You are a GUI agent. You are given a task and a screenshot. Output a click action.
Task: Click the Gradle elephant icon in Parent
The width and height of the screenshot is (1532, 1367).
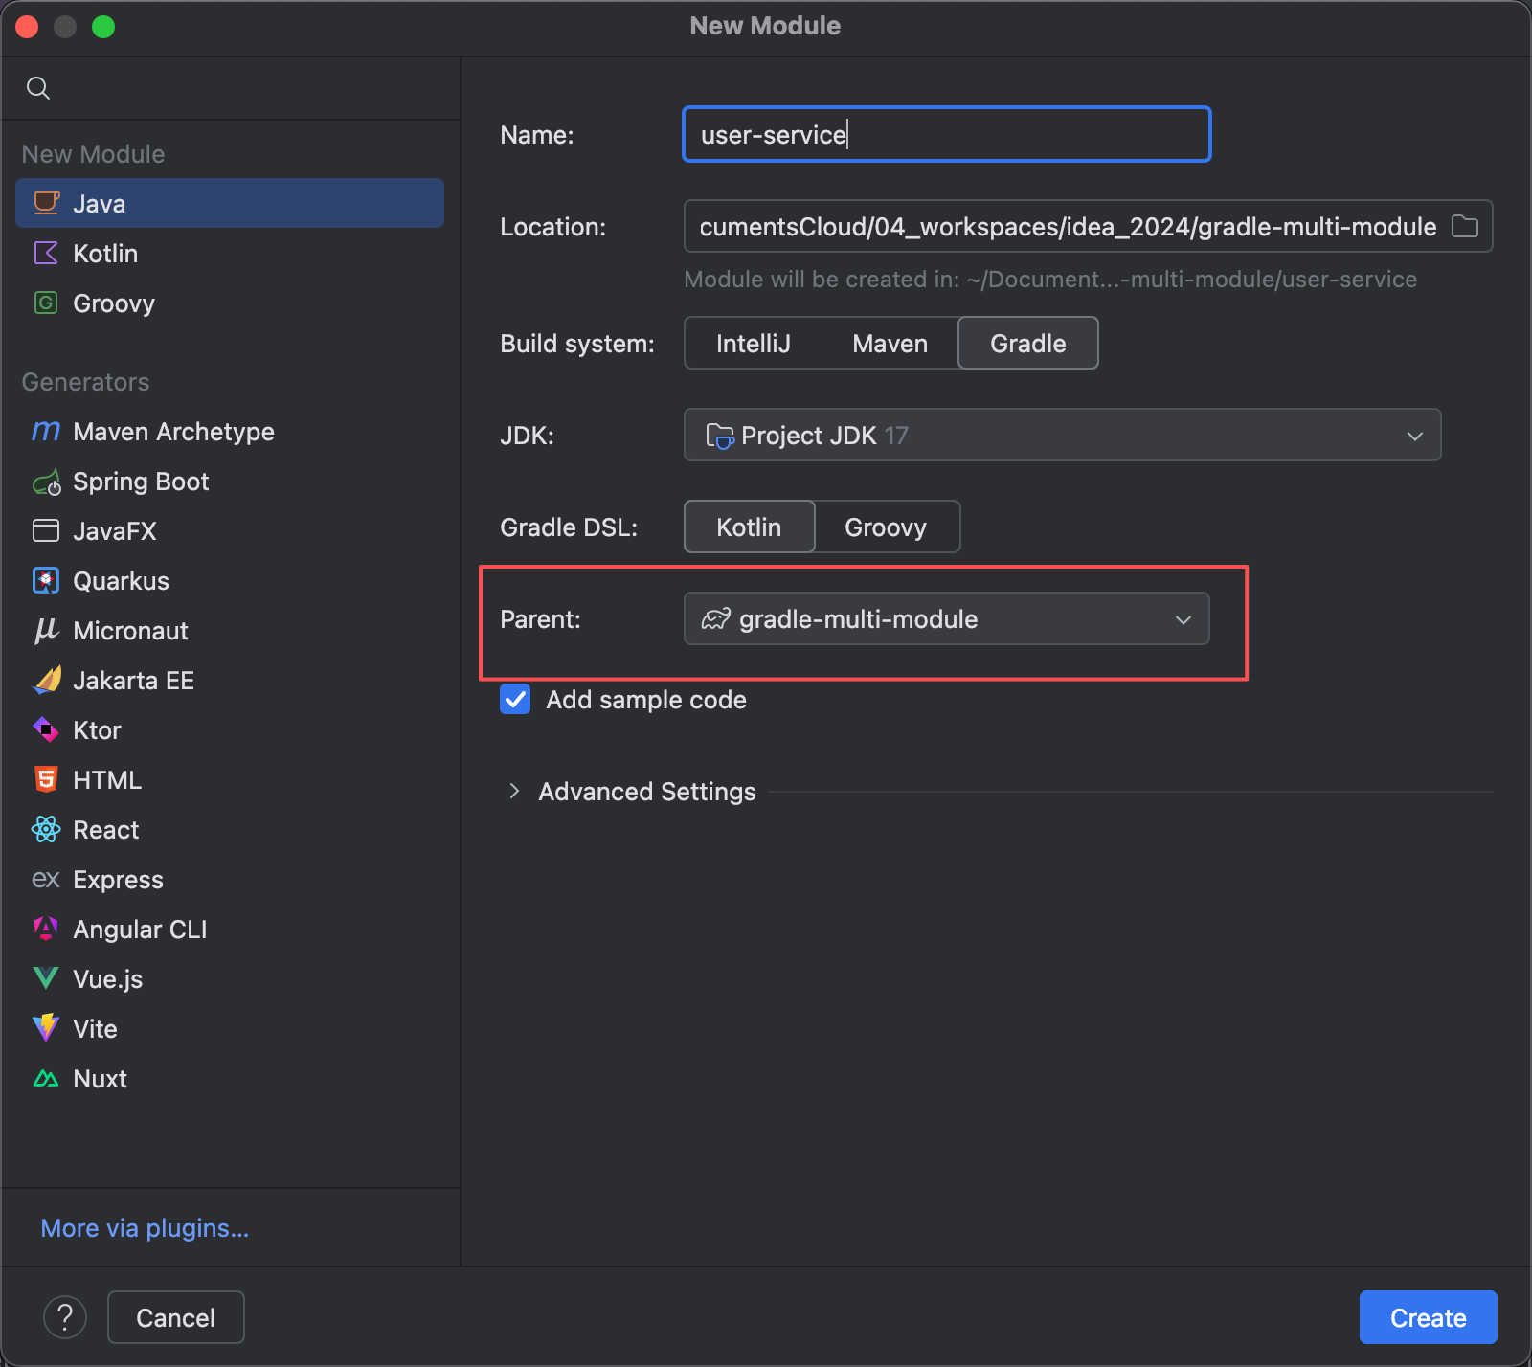[x=716, y=618]
